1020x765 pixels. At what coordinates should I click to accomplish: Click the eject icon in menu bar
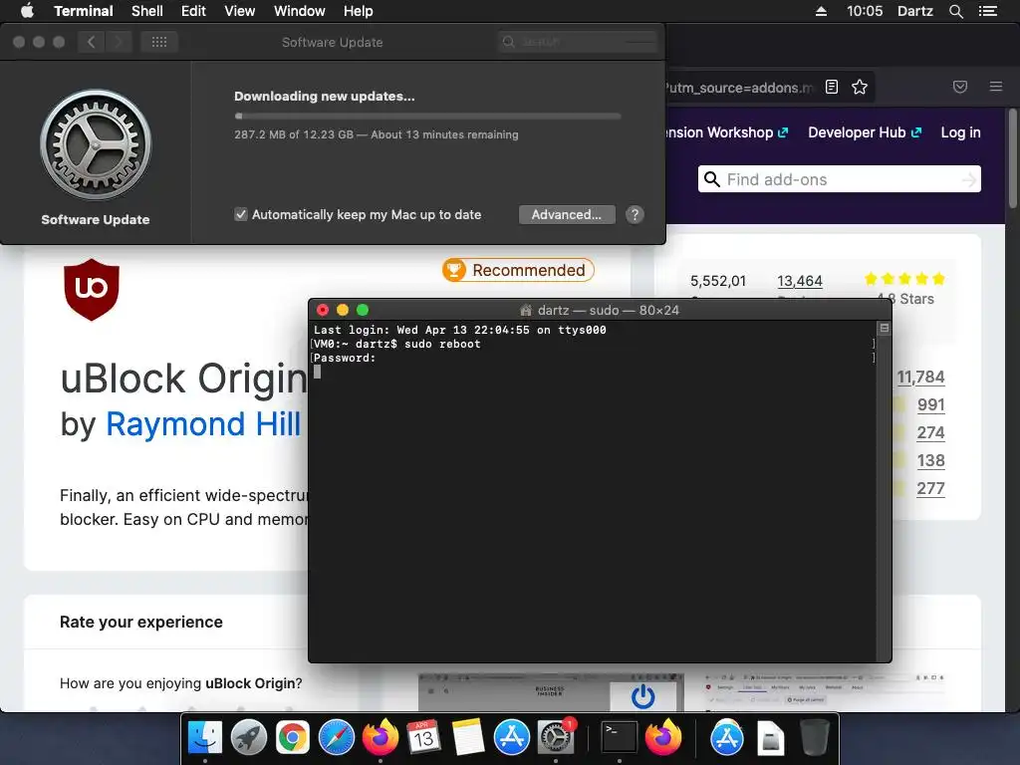pos(821,11)
